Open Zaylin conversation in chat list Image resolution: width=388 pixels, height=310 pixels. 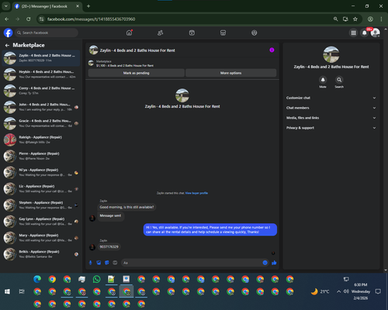[41, 58]
